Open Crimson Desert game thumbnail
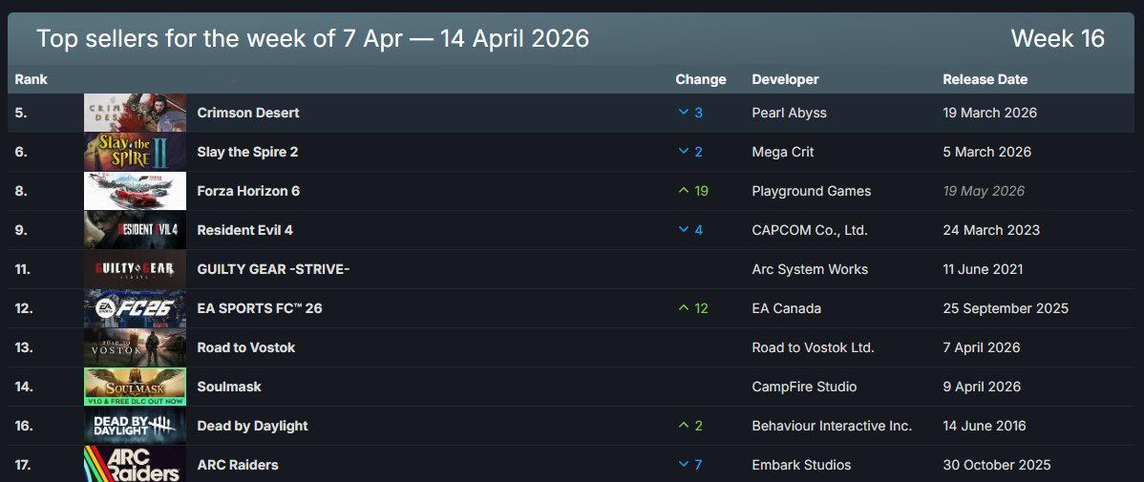The width and height of the screenshot is (1144, 482). point(135,113)
